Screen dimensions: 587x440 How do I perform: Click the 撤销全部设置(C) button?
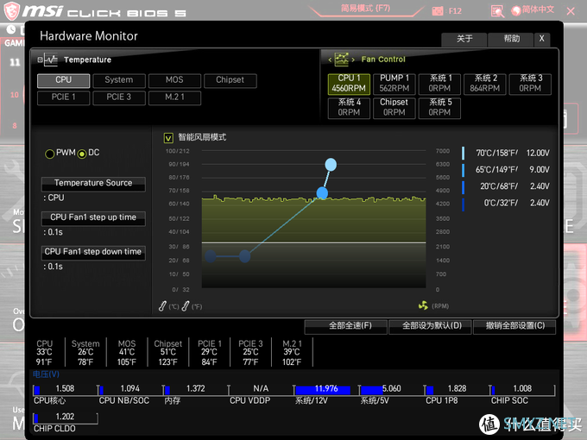point(514,326)
